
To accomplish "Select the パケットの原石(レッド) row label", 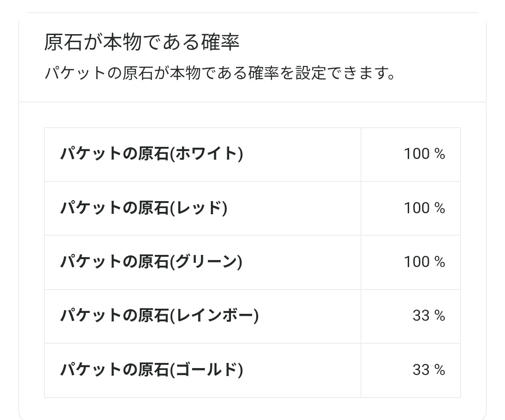I will coord(144,208).
